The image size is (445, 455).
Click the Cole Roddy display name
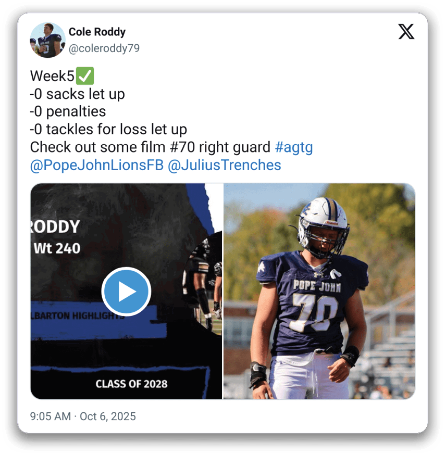click(x=97, y=32)
